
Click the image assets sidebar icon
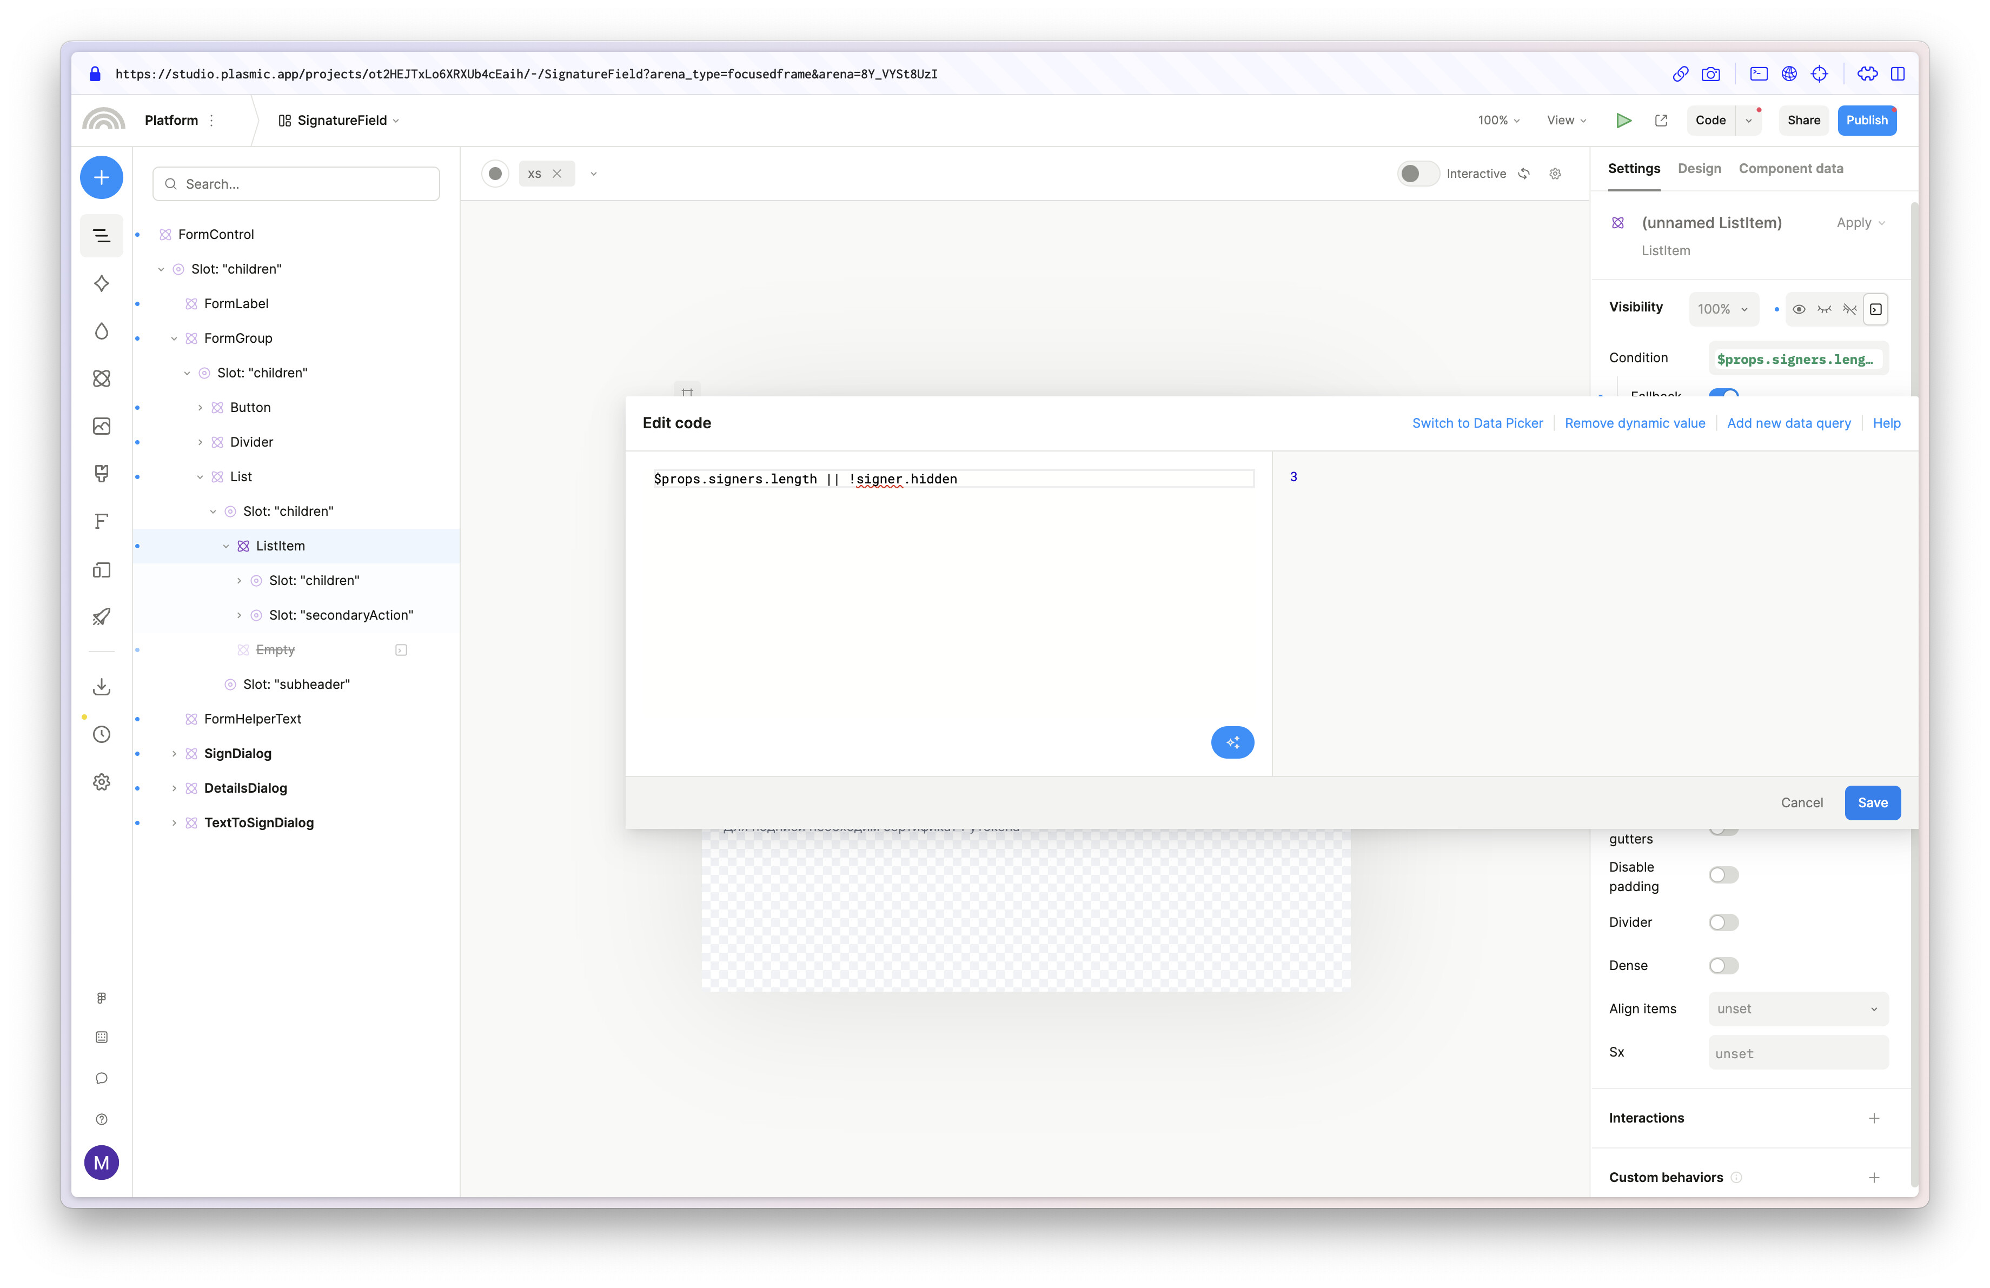click(x=101, y=426)
